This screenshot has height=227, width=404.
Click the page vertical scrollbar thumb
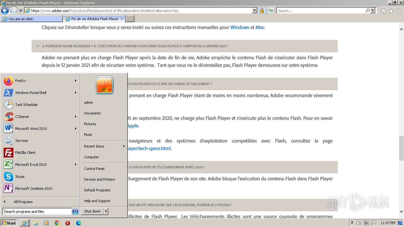click(401, 148)
